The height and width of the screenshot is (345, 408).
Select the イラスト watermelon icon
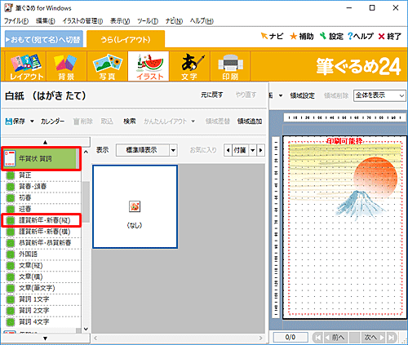149,66
